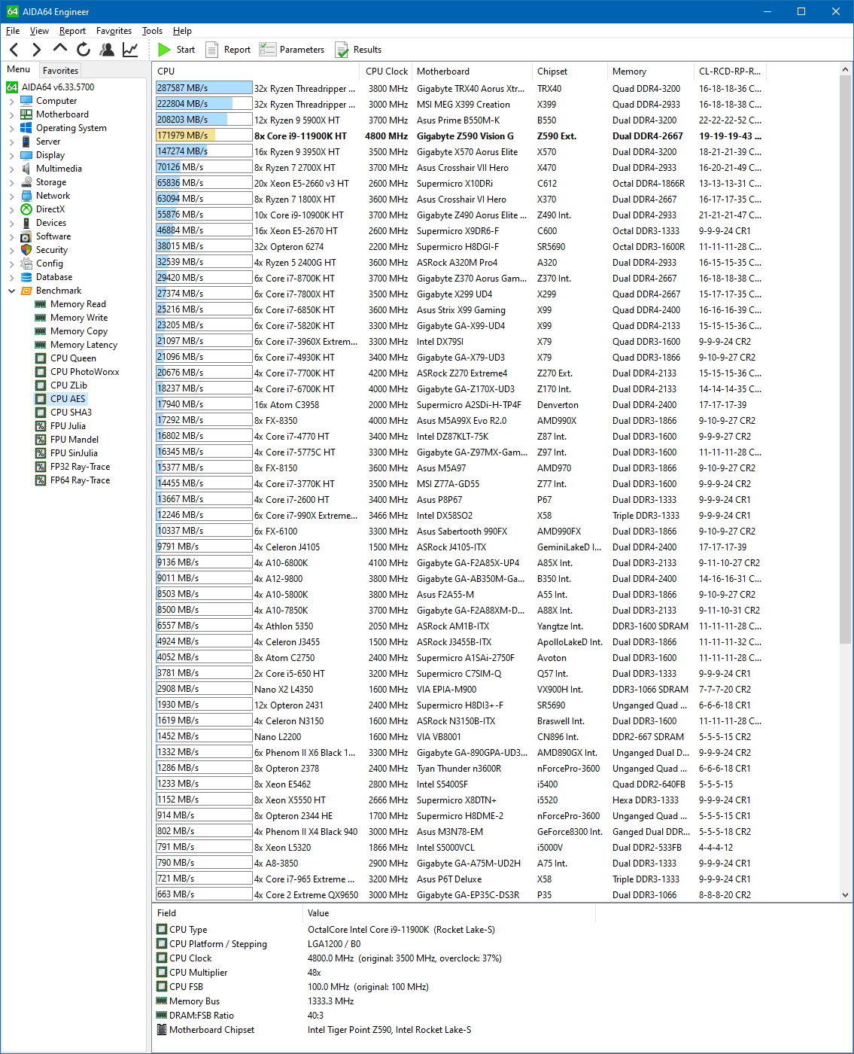Select the CPU PhotoWorxx benchmark
This screenshot has width=854, height=1054.
click(84, 372)
